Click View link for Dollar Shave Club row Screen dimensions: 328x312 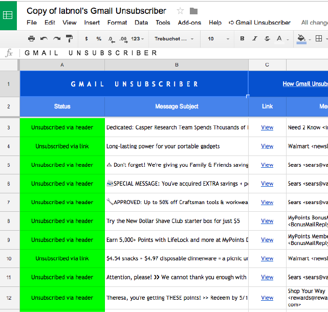(x=267, y=221)
